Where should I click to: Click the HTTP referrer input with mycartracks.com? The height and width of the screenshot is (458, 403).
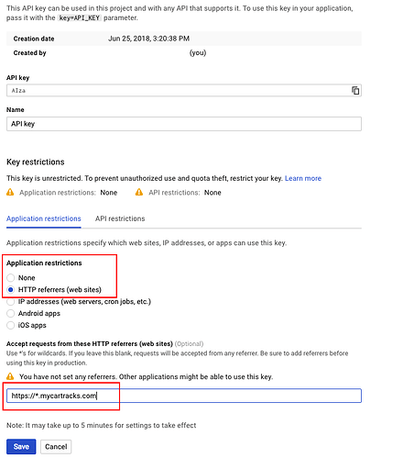184,396
